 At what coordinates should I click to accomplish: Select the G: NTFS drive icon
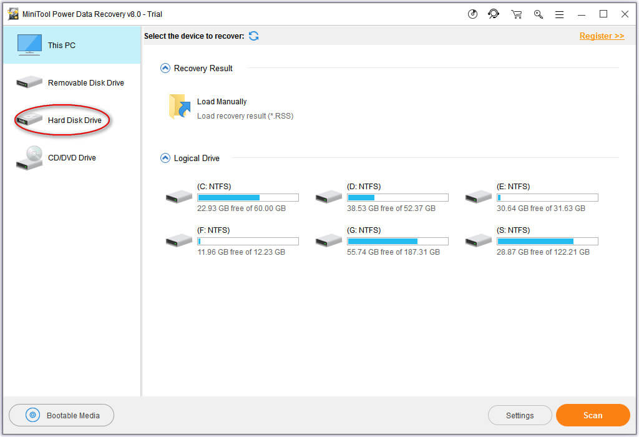click(x=328, y=240)
